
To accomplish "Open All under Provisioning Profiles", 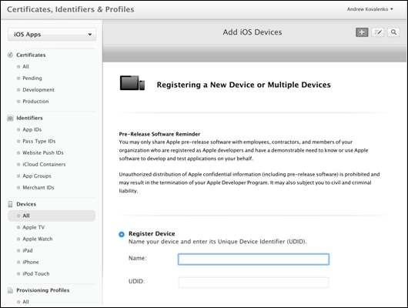I will 25,302.
